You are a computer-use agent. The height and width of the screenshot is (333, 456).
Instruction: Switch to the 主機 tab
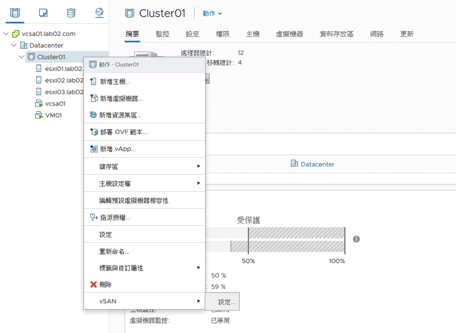(x=253, y=34)
